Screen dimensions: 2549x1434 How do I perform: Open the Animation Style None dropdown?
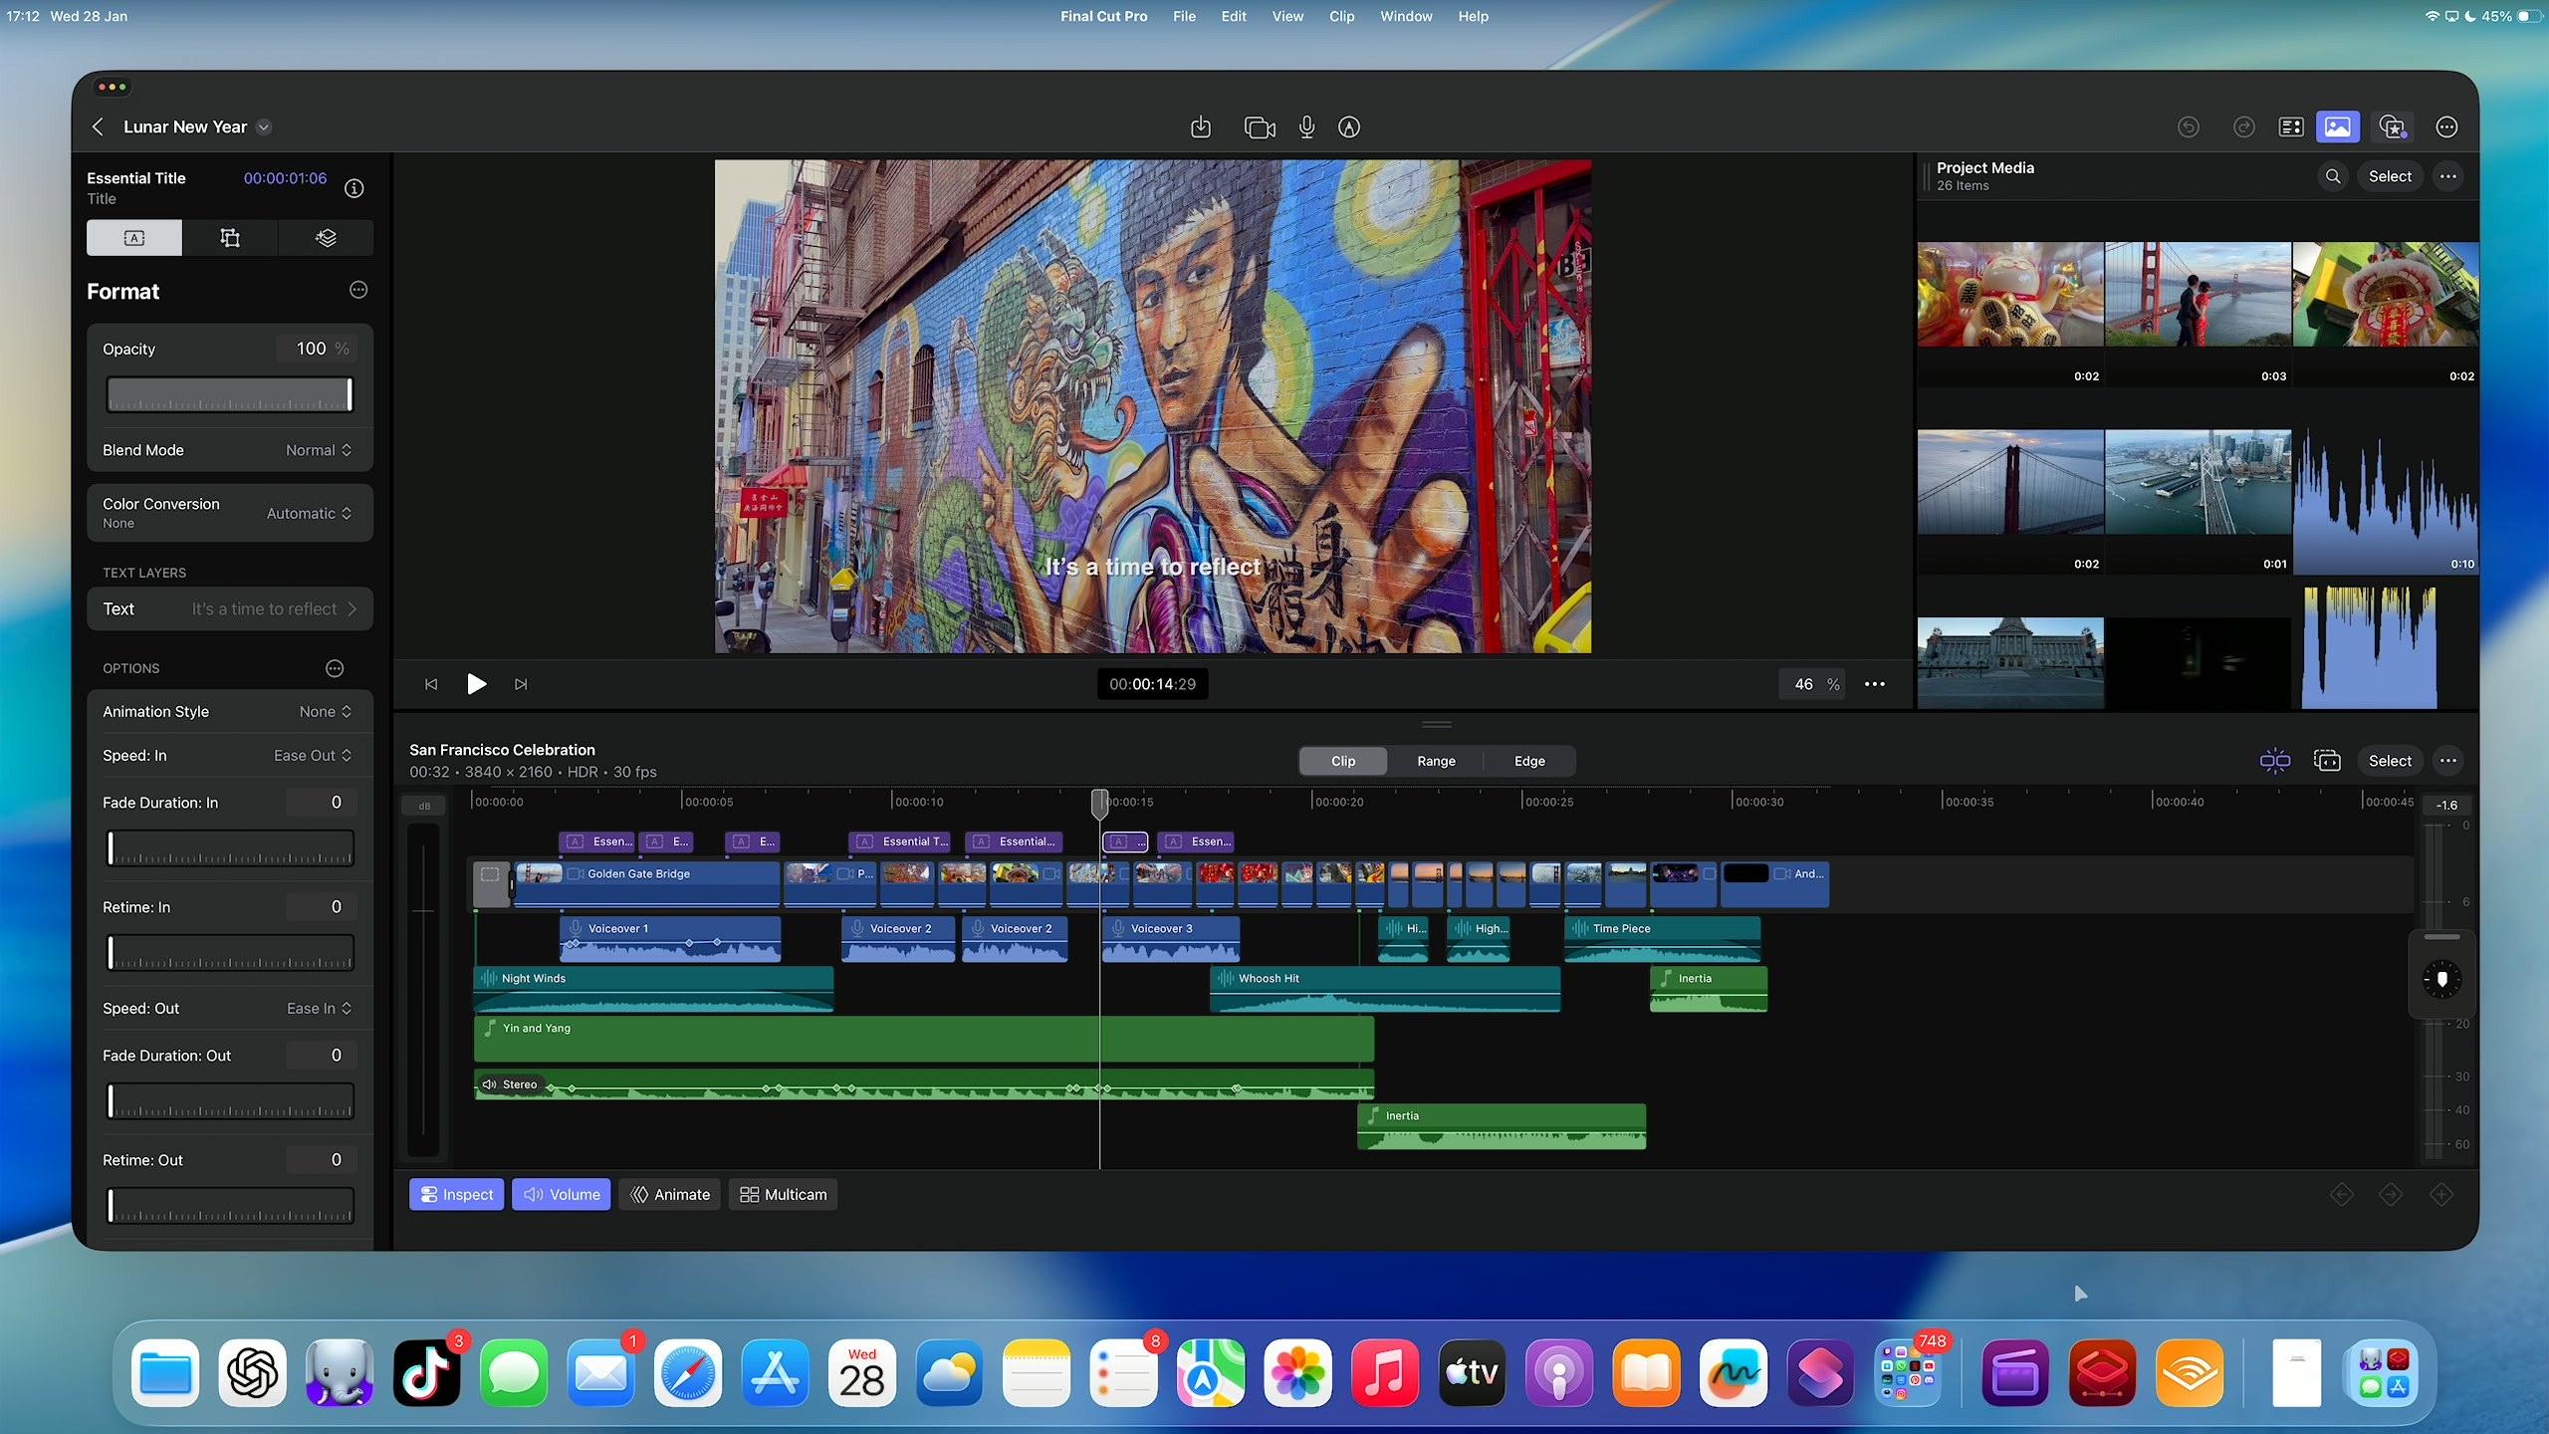(326, 711)
